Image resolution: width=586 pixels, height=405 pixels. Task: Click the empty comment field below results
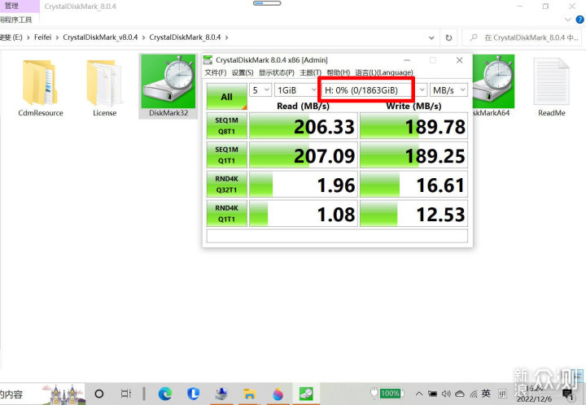tap(337, 236)
